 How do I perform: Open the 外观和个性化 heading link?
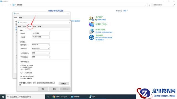(101, 24)
